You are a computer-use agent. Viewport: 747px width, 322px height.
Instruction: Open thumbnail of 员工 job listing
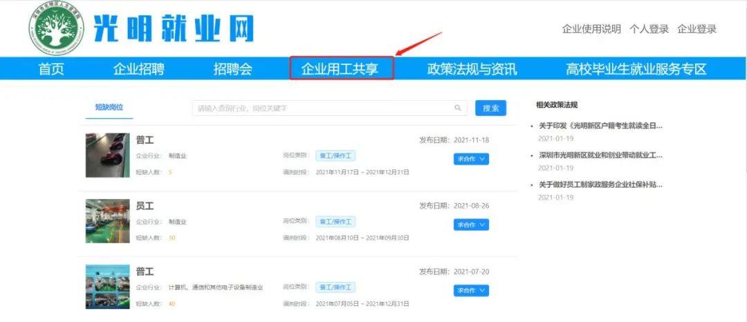click(107, 221)
